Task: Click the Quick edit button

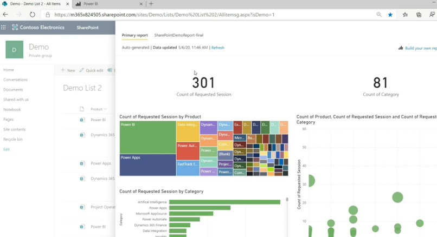Action: (x=91, y=70)
